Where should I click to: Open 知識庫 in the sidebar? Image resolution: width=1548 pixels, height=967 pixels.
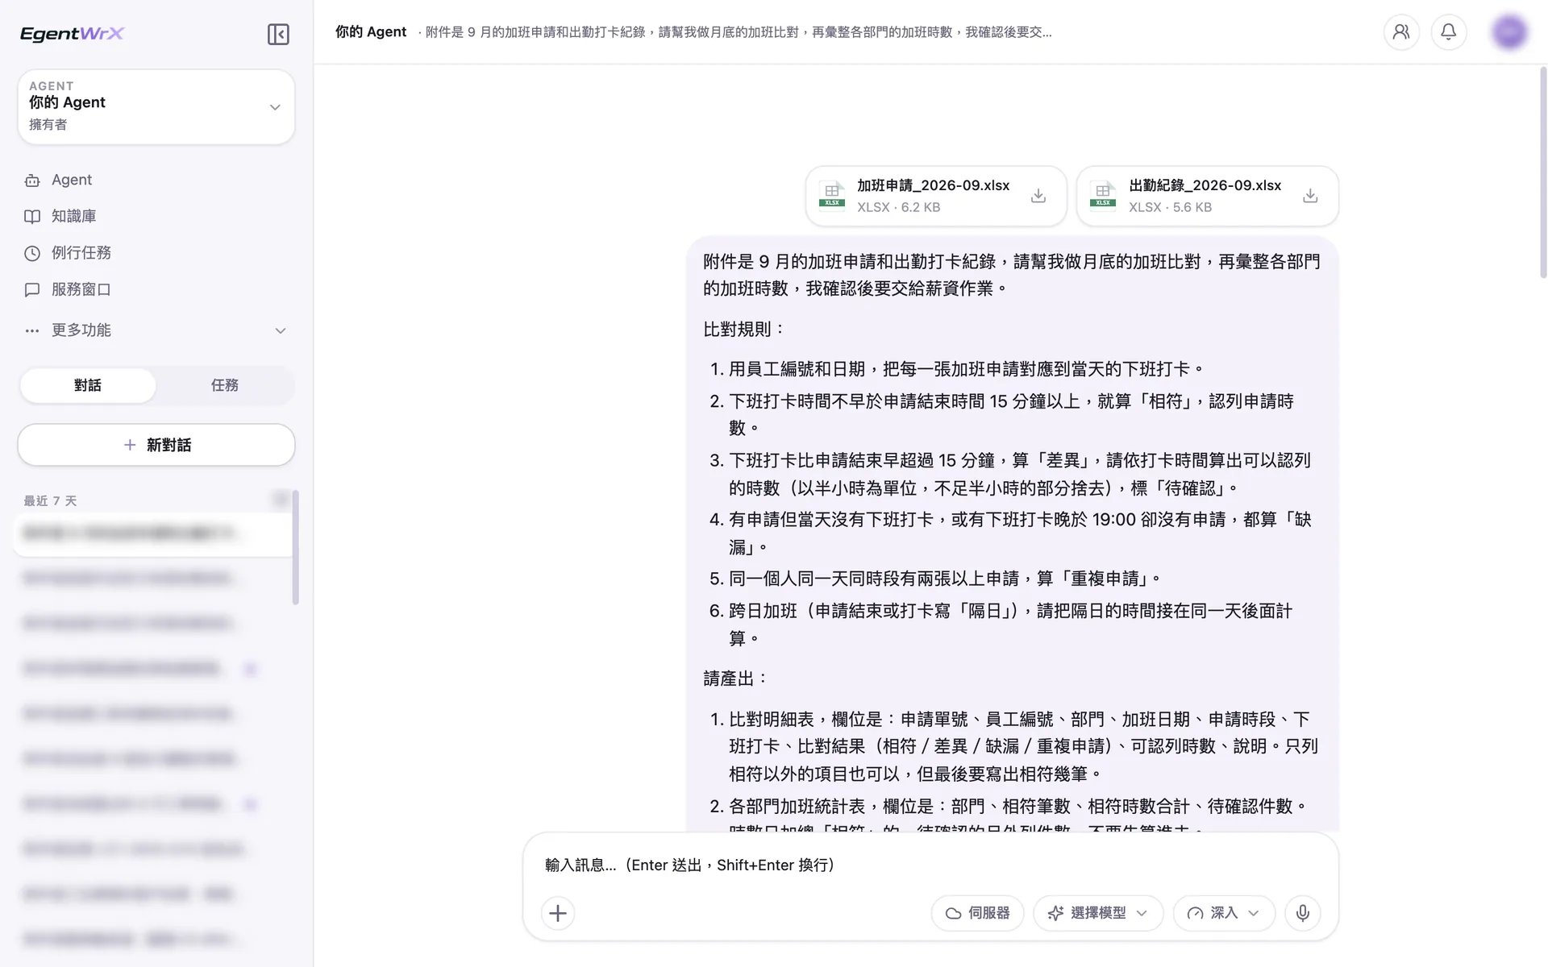[x=156, y=216]
